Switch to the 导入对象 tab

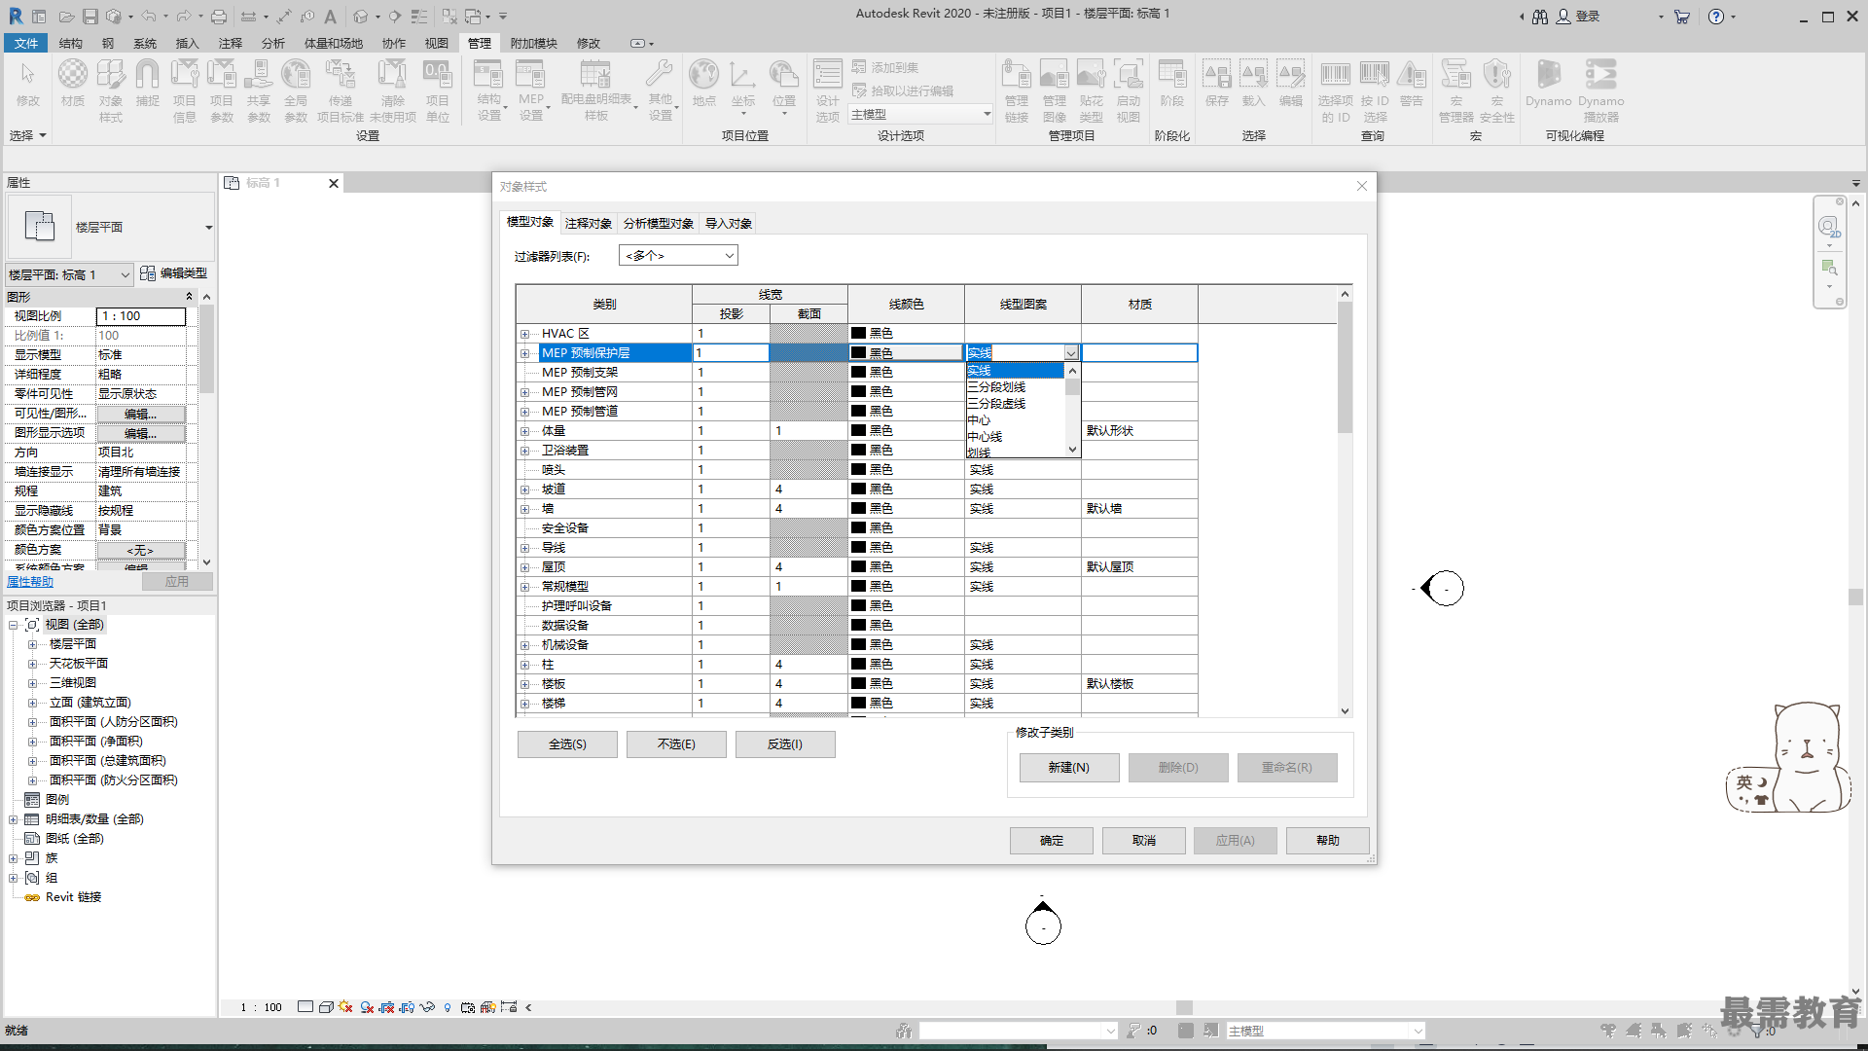click(x=729, y=223)
